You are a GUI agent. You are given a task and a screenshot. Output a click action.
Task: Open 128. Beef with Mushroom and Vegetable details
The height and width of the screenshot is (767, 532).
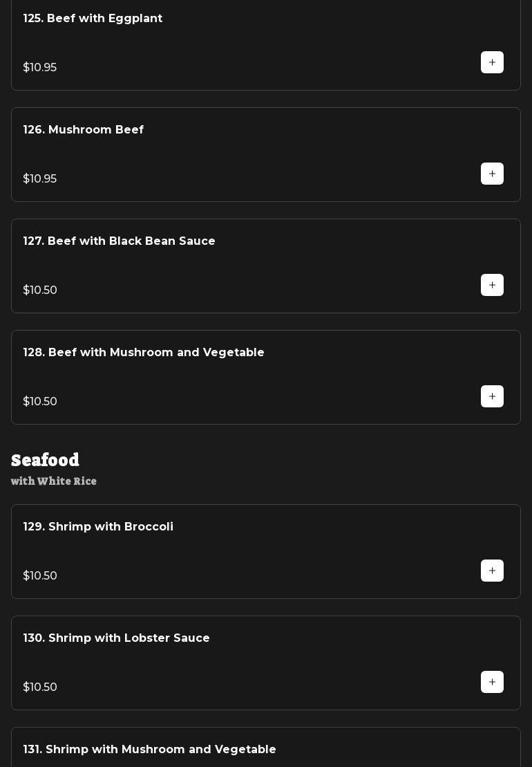pyautogui.click(x=144, y=353)
